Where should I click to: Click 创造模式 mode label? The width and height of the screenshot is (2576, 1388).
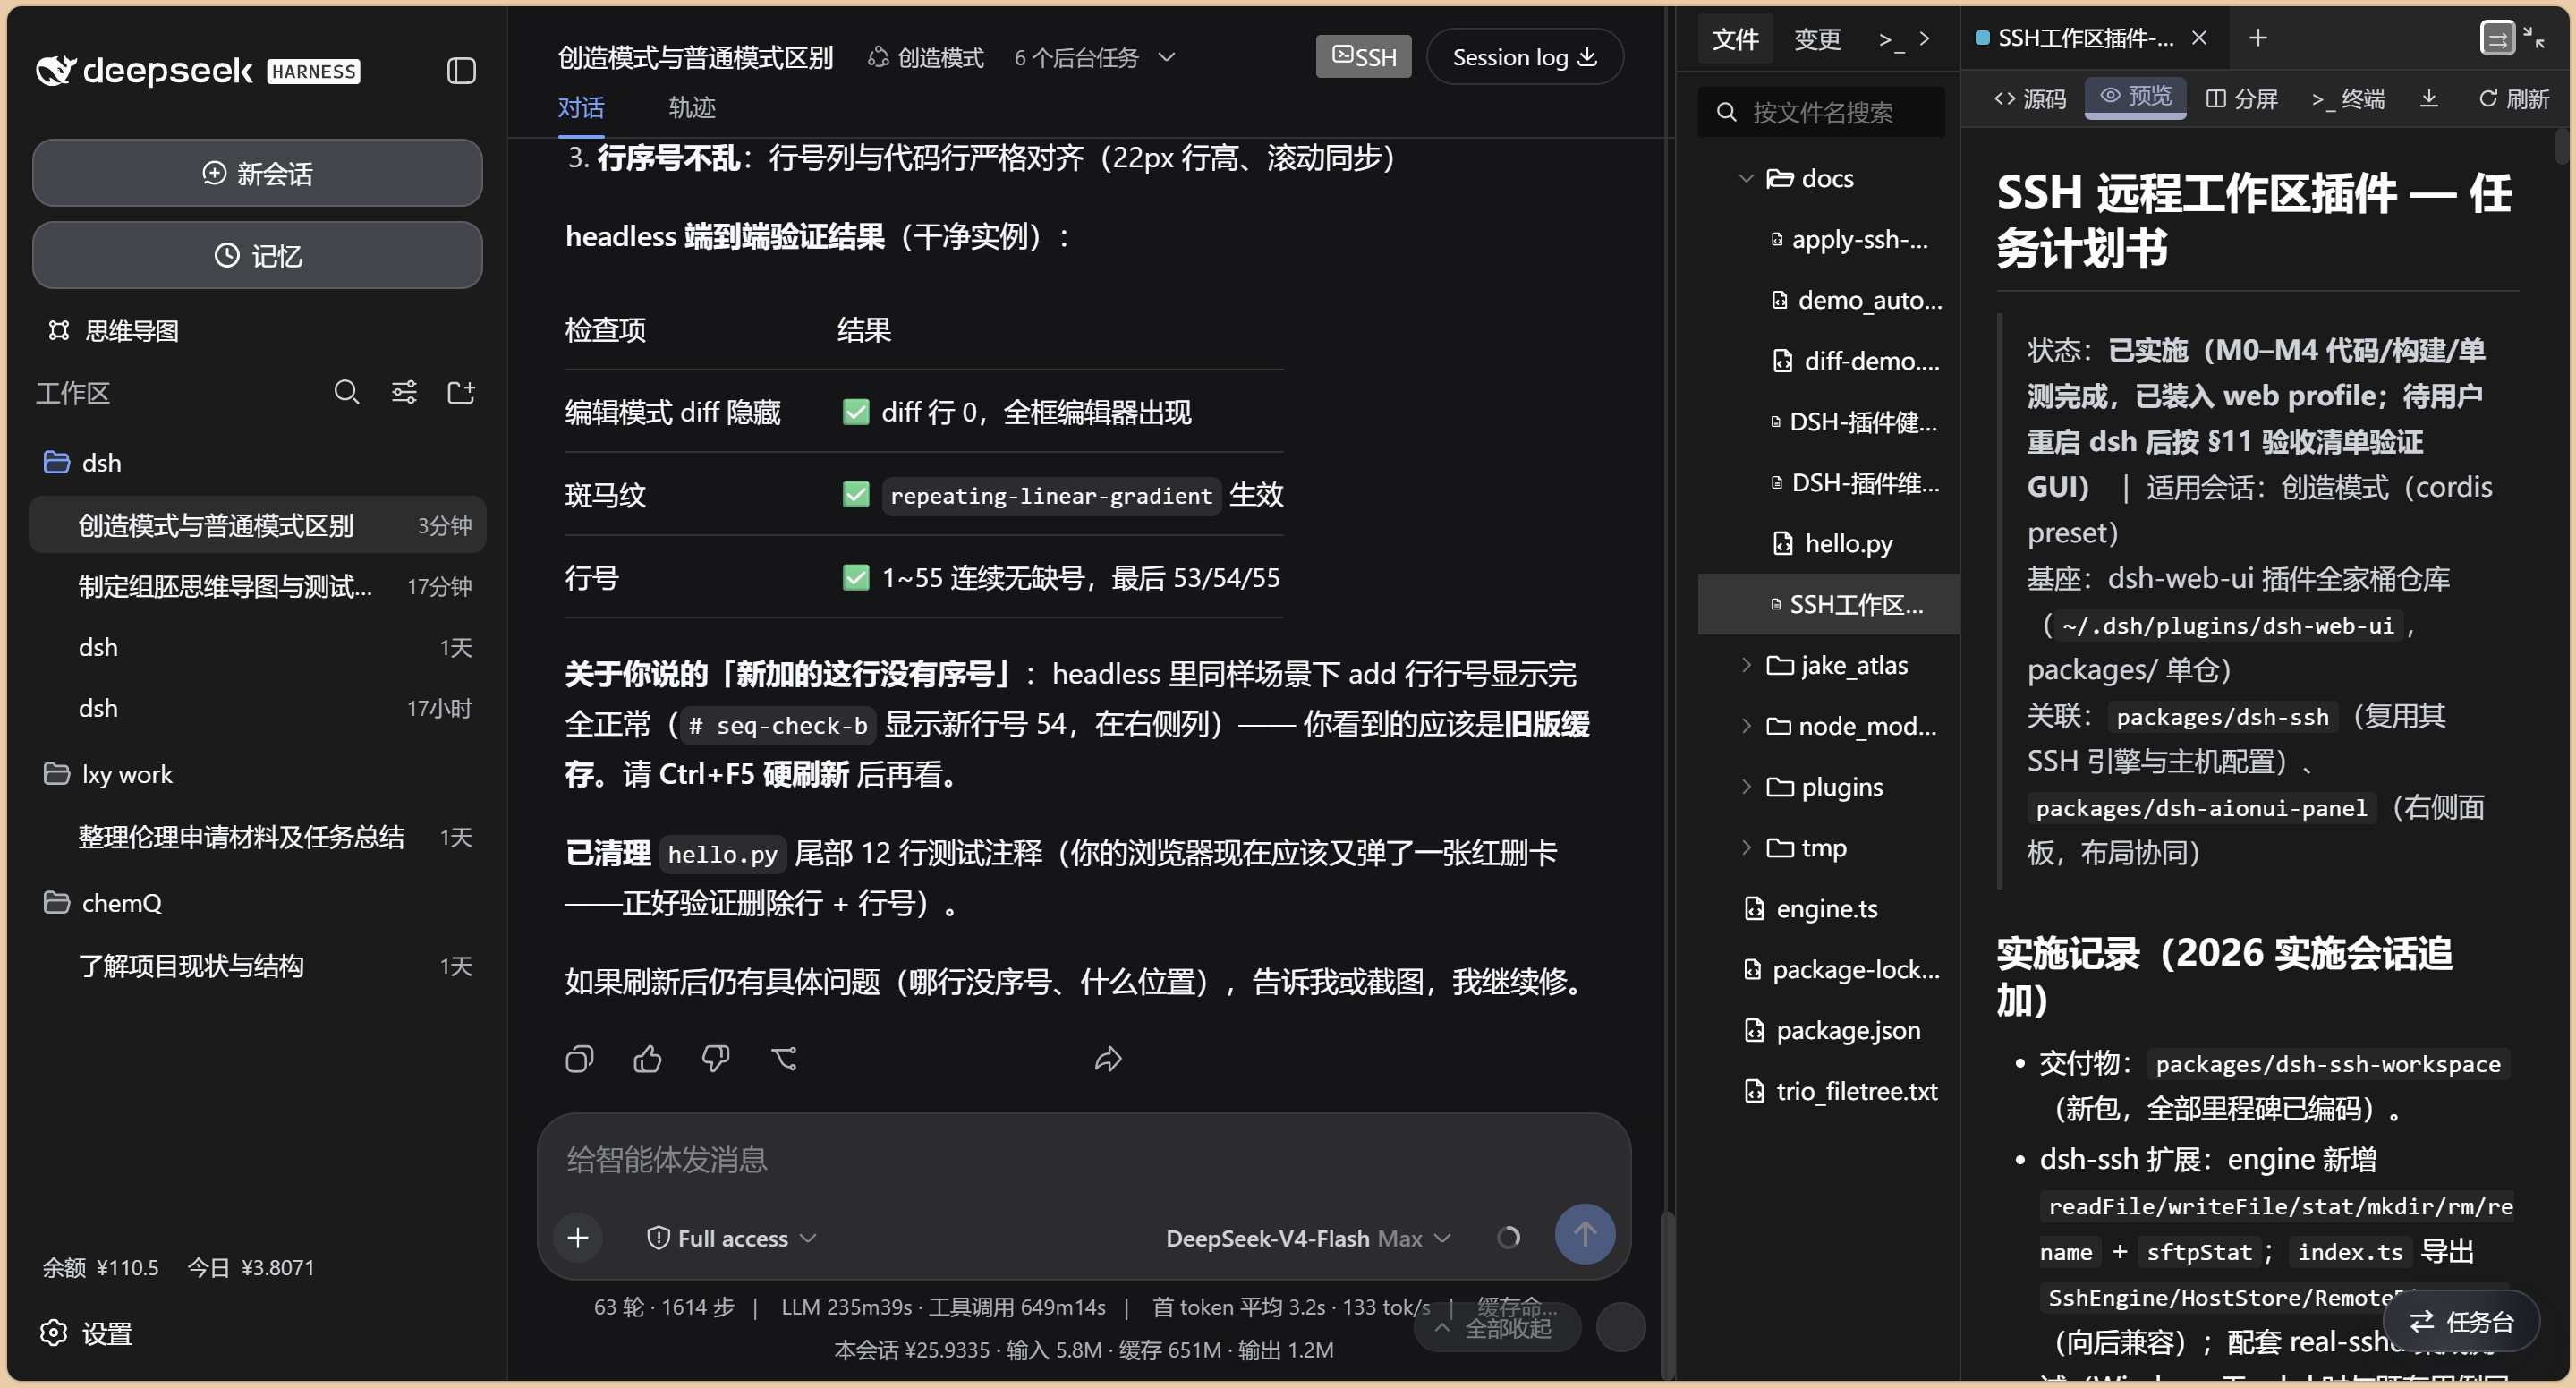[x=926, y=58]
